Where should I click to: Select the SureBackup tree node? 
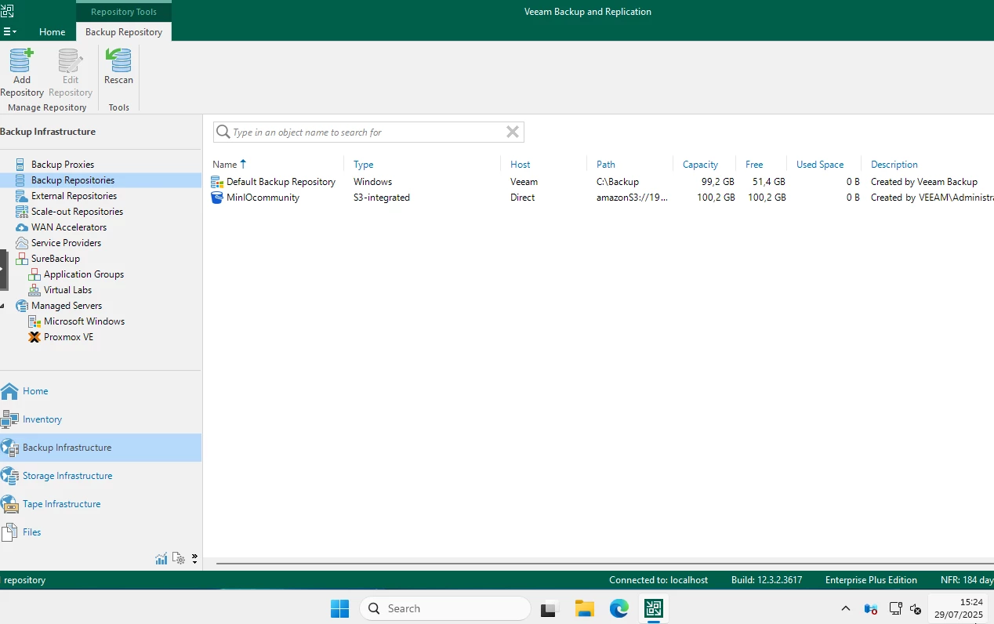pyautogui.click(x=56, y=259)
